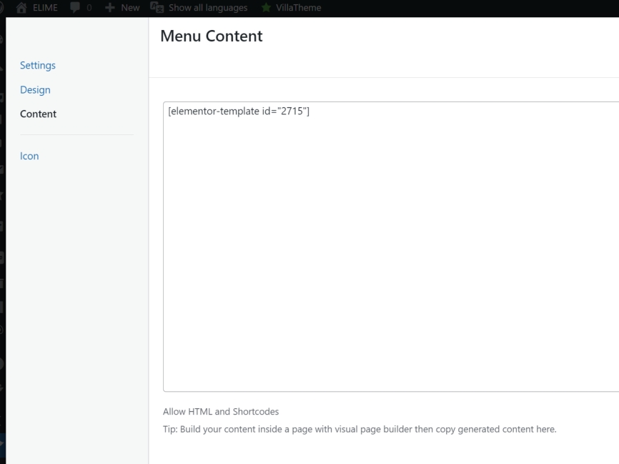Select the Content tab
The height and width of the screenshot is (464, 619).
38,114
